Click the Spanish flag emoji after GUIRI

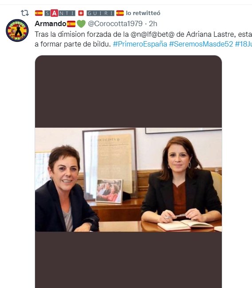coord(120,13)
